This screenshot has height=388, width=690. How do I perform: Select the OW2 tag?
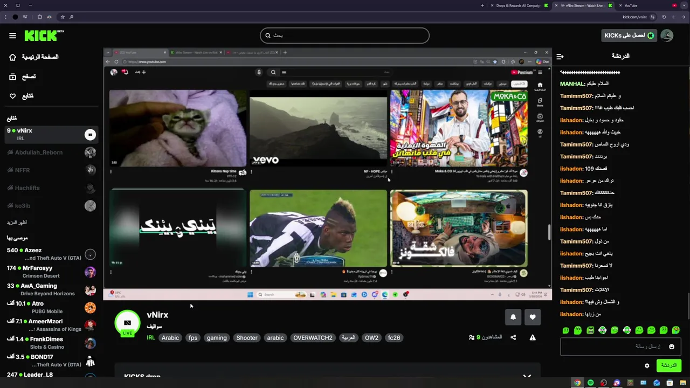coord(371,338)
